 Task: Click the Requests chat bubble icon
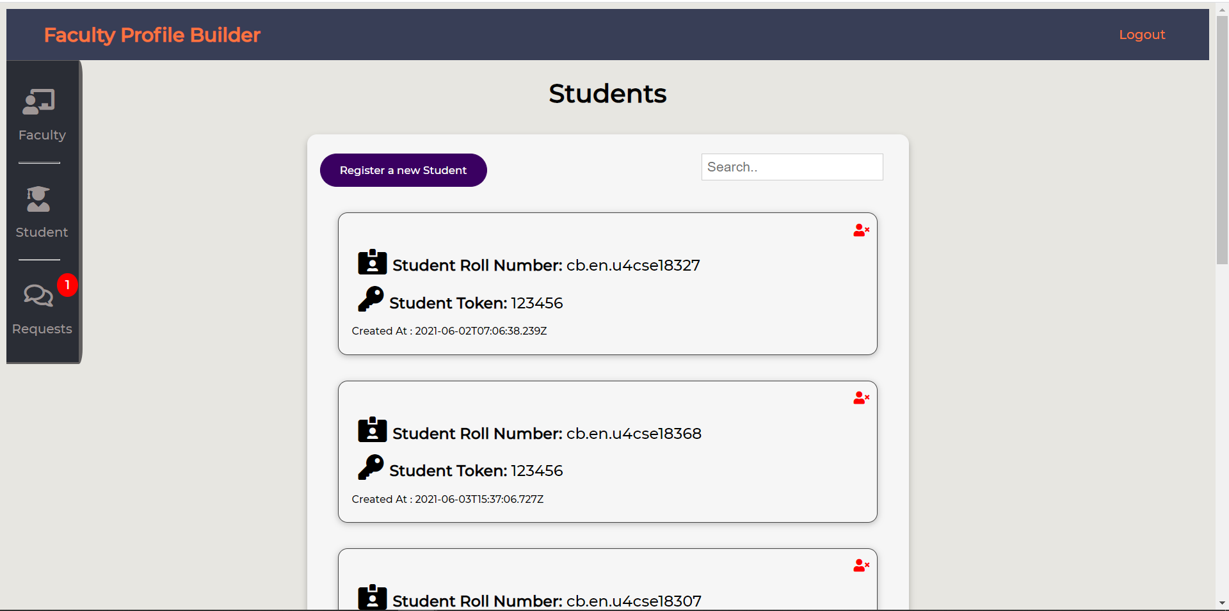point(36,296)
